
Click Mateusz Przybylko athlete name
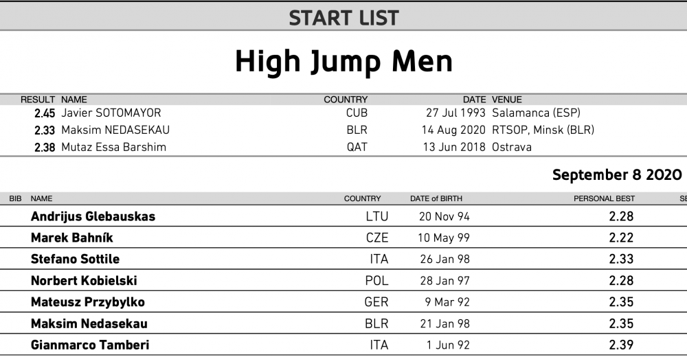[88, 302]
